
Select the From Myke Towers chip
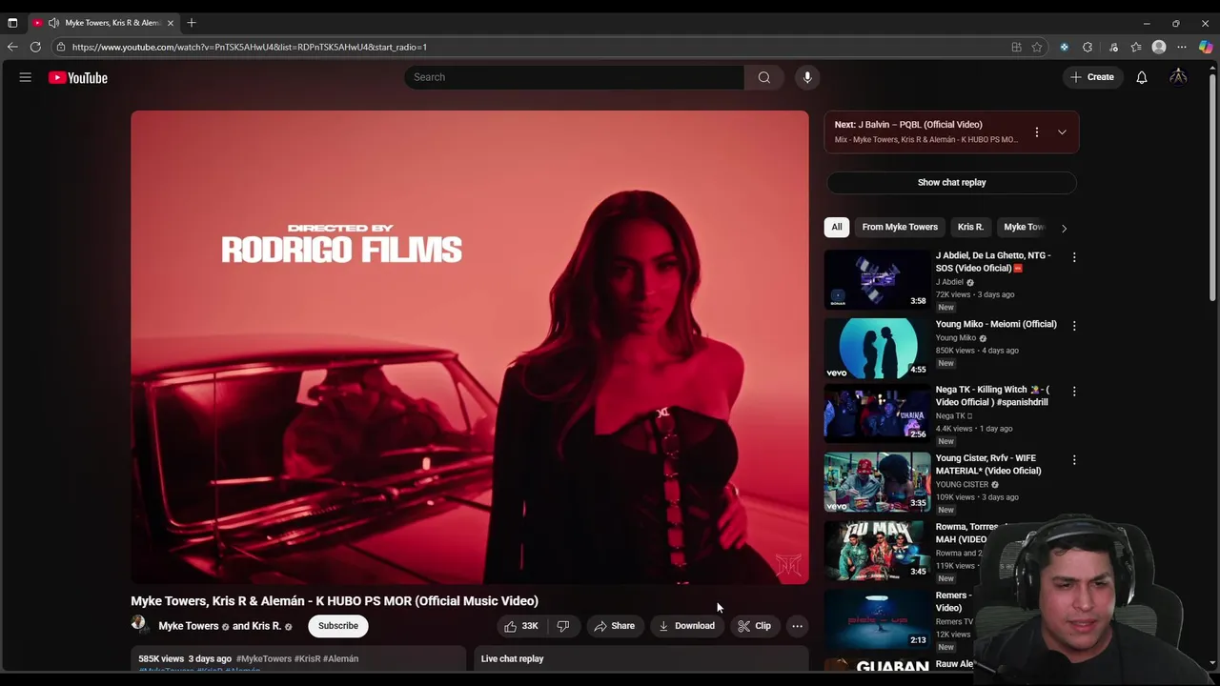pyautogui.click(x=900, y=227)
